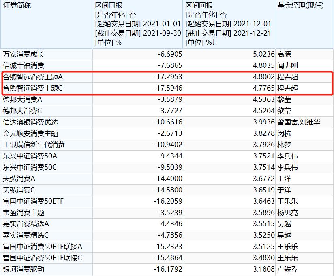Click fund manager 杨思亮
Screen dimensions: 334x276
287,213
